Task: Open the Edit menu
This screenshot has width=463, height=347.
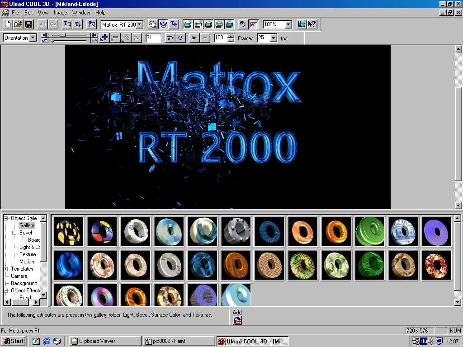Action: point(28,13)
